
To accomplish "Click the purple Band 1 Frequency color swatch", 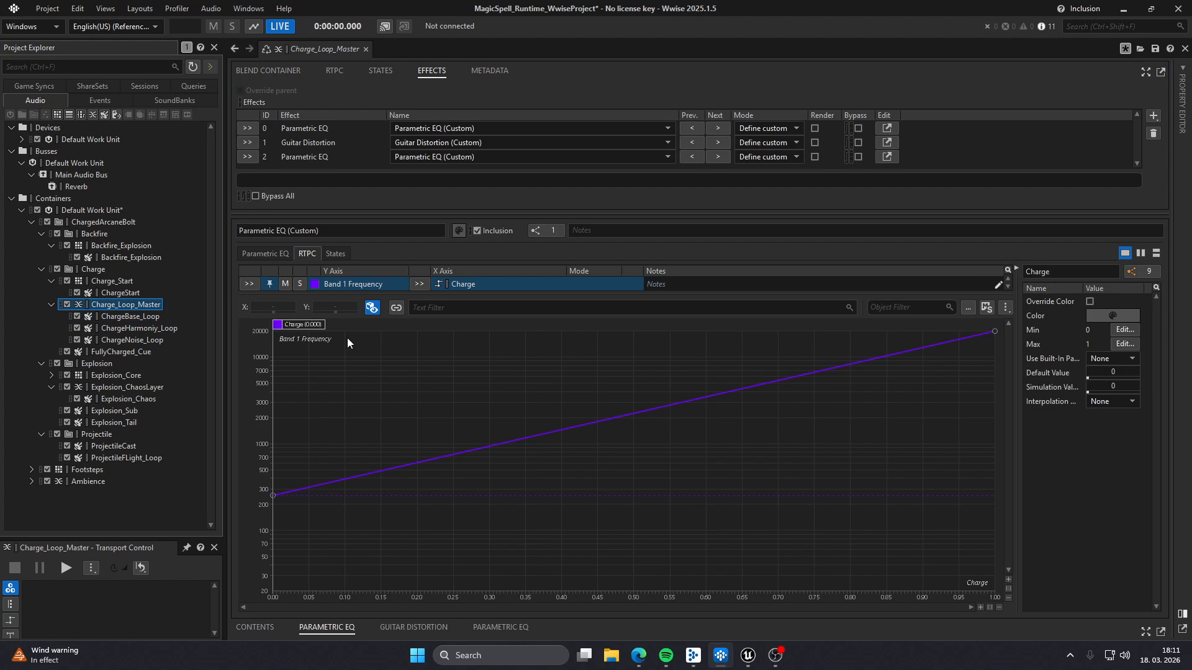I will [x=315, y=284].
